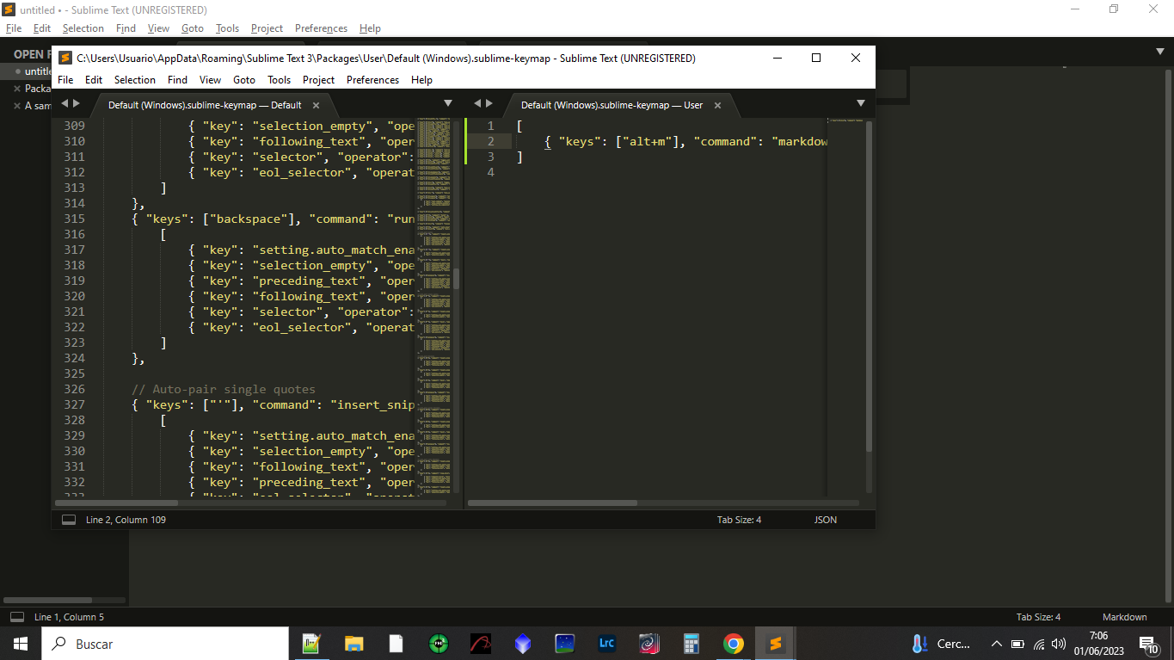Close the 'Packa…' file in the Open Files sidebar
This screenshot has width=1174, height=660.
pyautogui.click(x=16, y=89)
